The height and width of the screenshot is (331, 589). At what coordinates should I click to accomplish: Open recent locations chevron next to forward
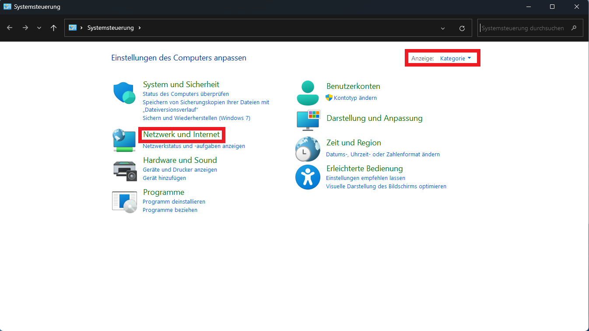coord(39,28)
